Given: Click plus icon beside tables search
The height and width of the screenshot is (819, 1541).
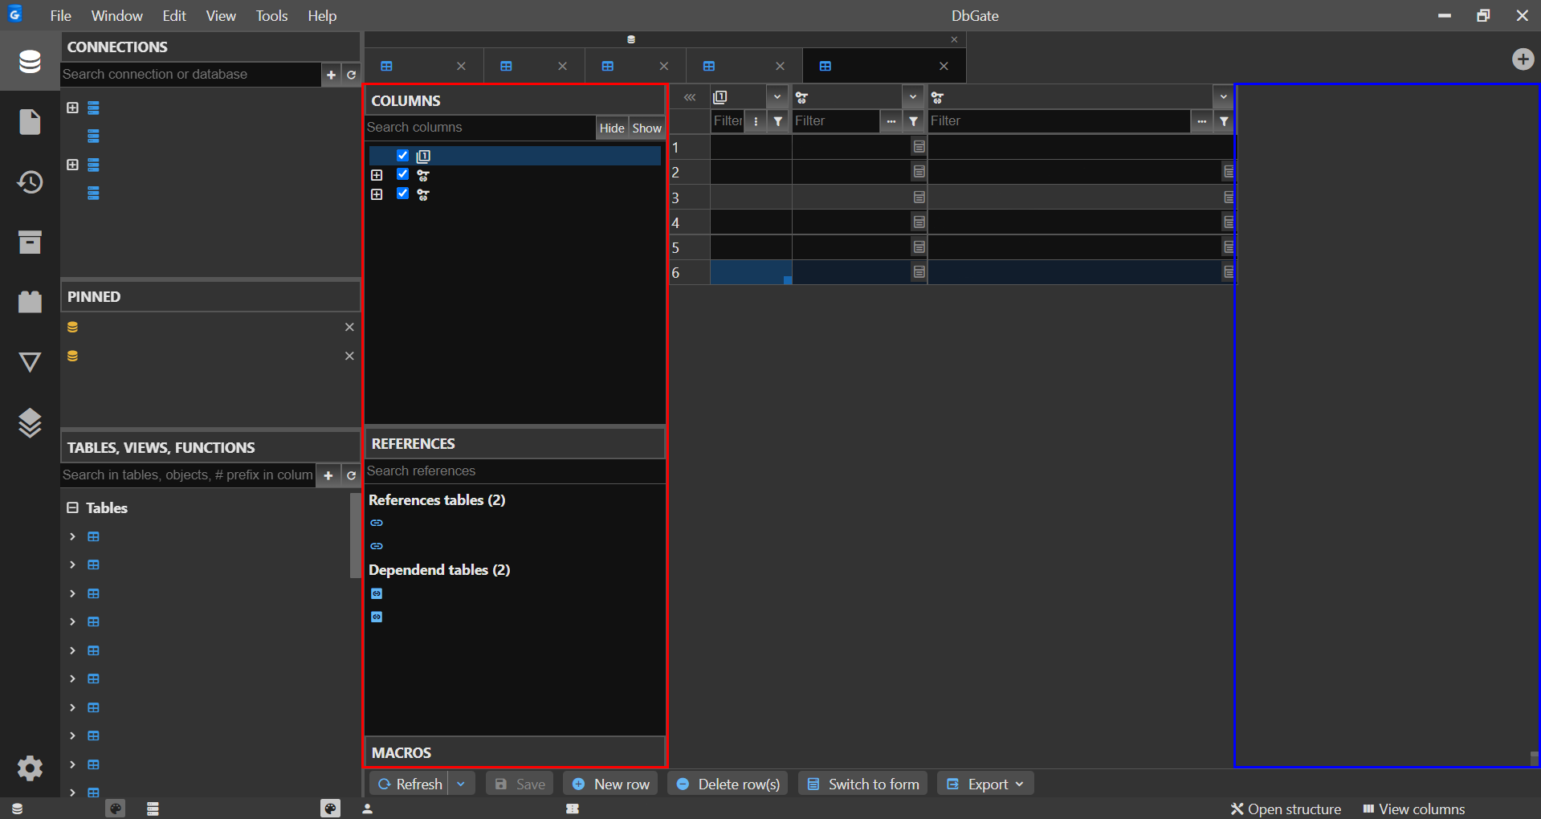Looking at the screenshot, I should (328, 475).
